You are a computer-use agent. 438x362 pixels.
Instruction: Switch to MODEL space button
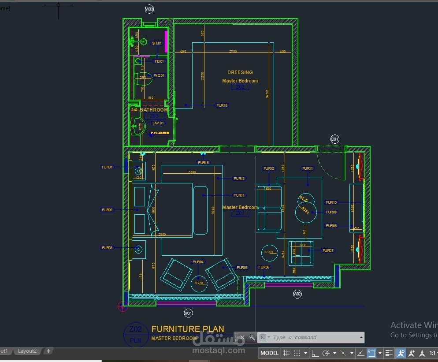269,353
